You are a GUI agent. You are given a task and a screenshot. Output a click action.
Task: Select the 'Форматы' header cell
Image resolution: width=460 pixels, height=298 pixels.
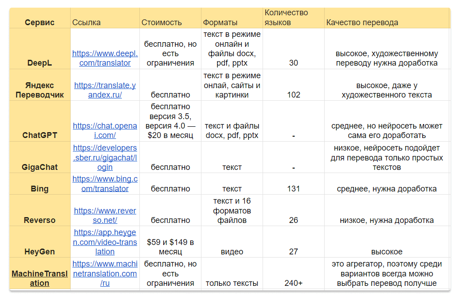pos(232,18)
